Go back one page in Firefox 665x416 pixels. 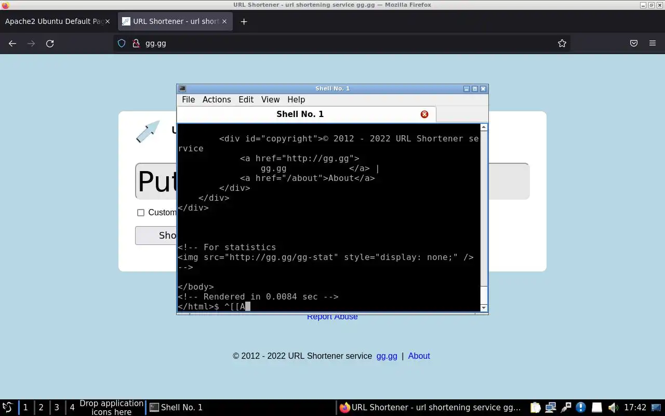click(x=12, y=44)
